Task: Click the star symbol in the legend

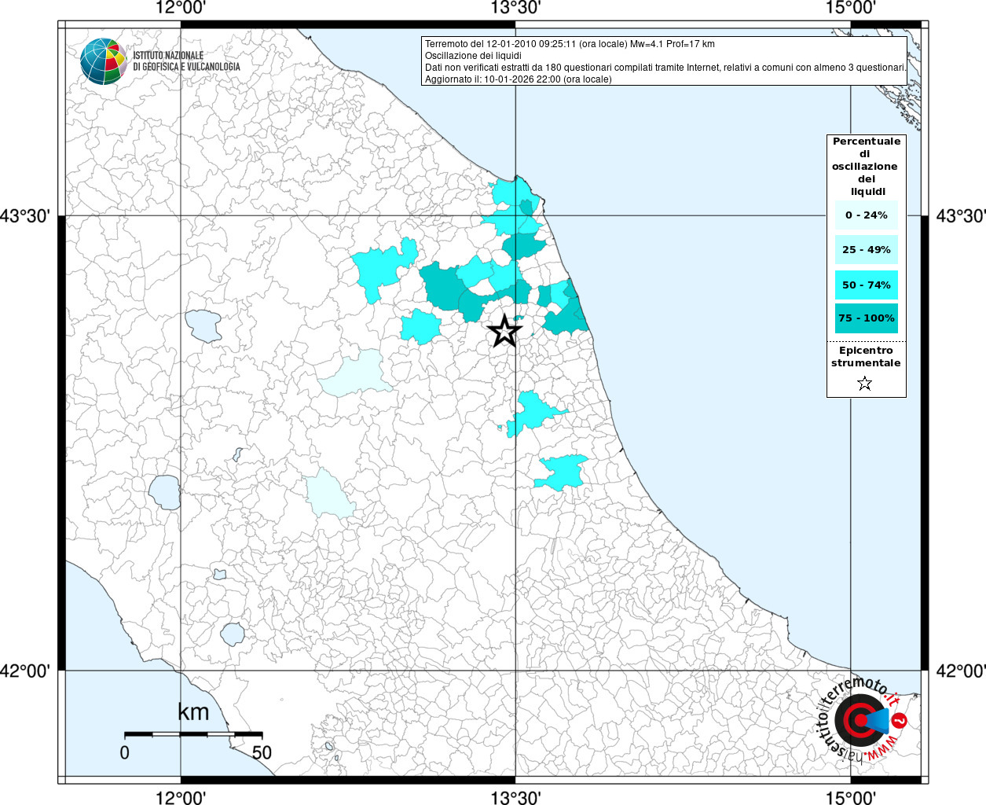Action: tap(865, 384)
